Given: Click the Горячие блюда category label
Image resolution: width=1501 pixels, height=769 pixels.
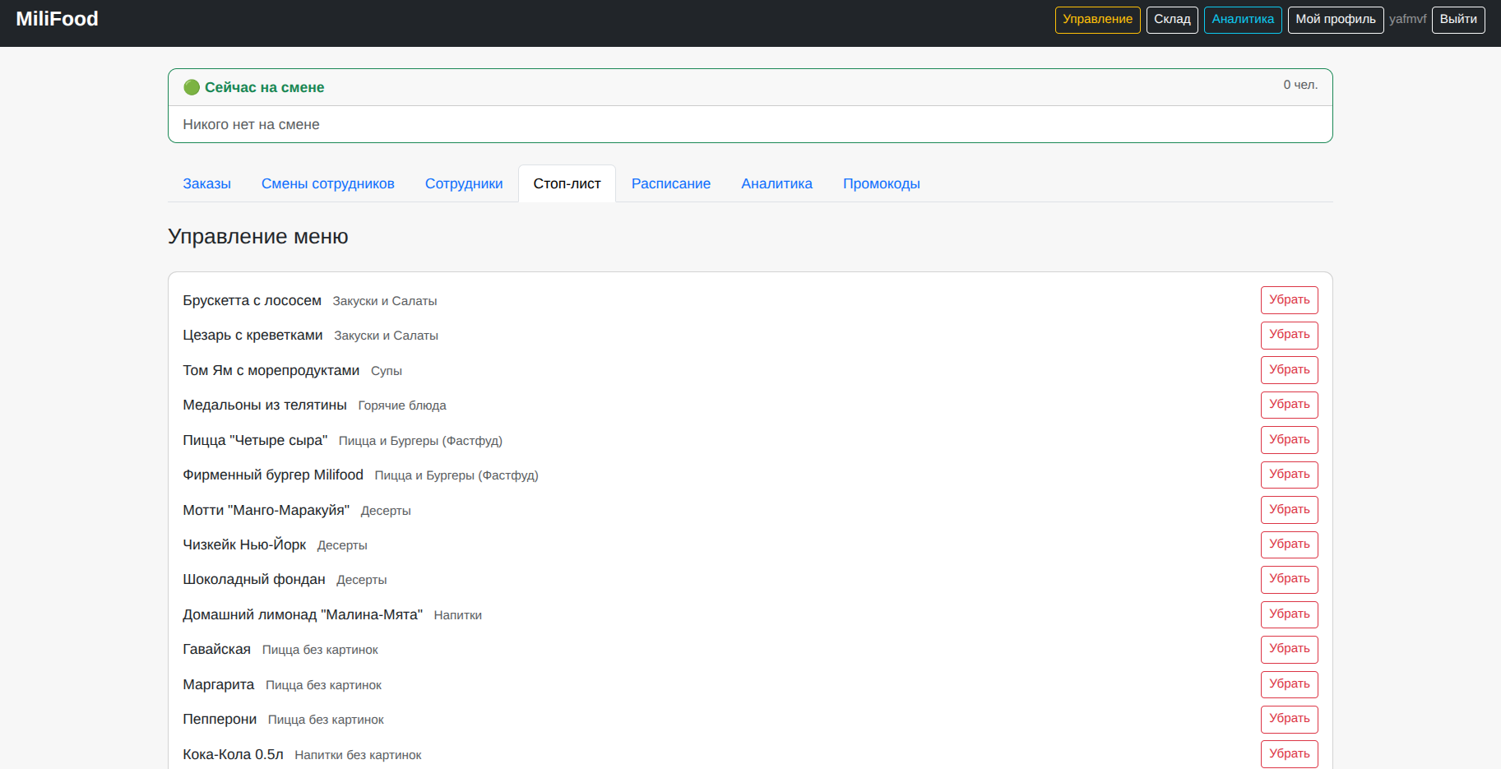Looking at the screenshot, I should 402,405.
